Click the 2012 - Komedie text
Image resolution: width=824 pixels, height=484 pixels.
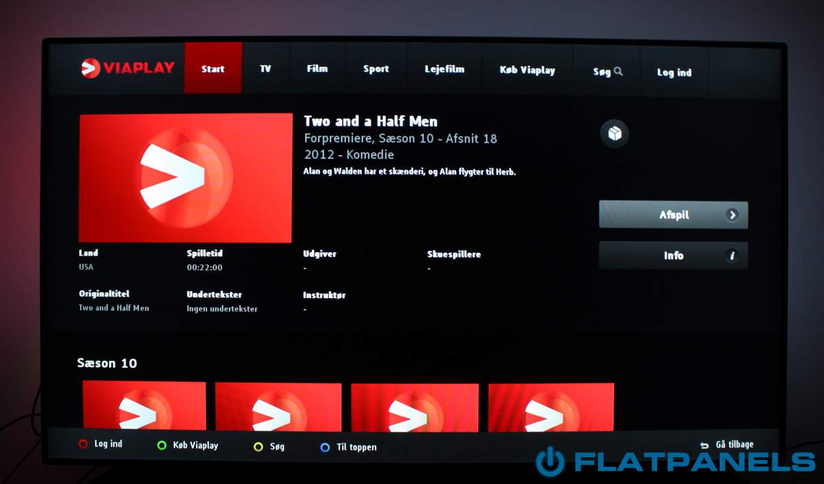[349, 155]
